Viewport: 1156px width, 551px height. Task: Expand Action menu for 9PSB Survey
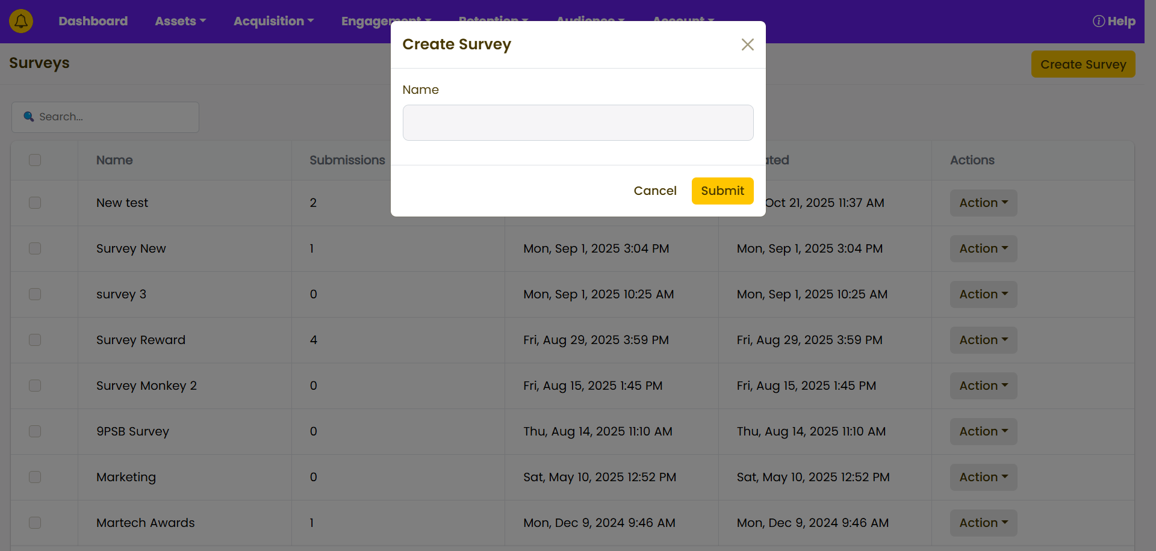(983, 431)
